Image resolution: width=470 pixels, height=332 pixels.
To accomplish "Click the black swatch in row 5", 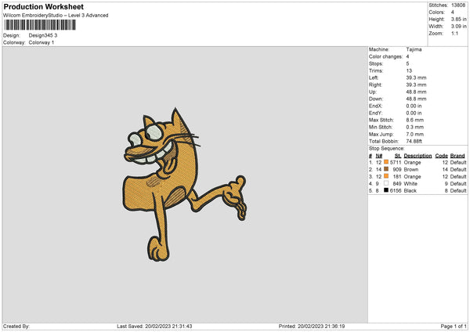I will 386,190.
